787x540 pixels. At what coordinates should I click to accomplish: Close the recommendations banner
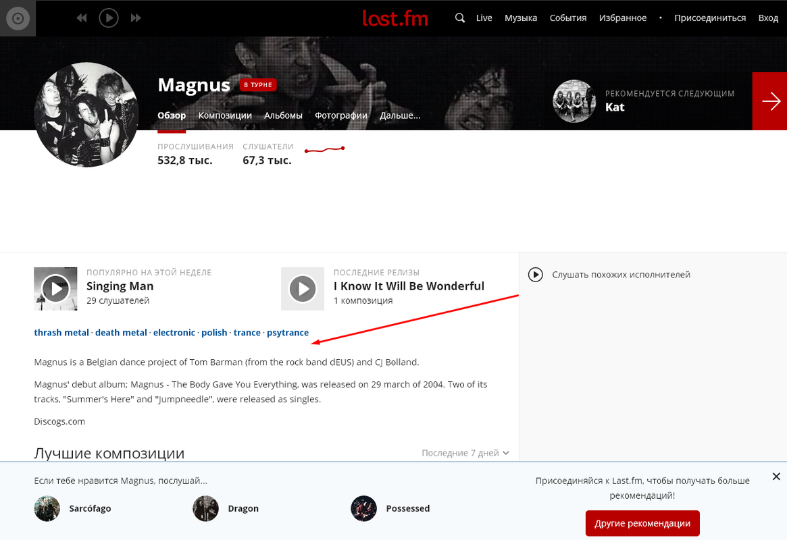coord(776,477)
